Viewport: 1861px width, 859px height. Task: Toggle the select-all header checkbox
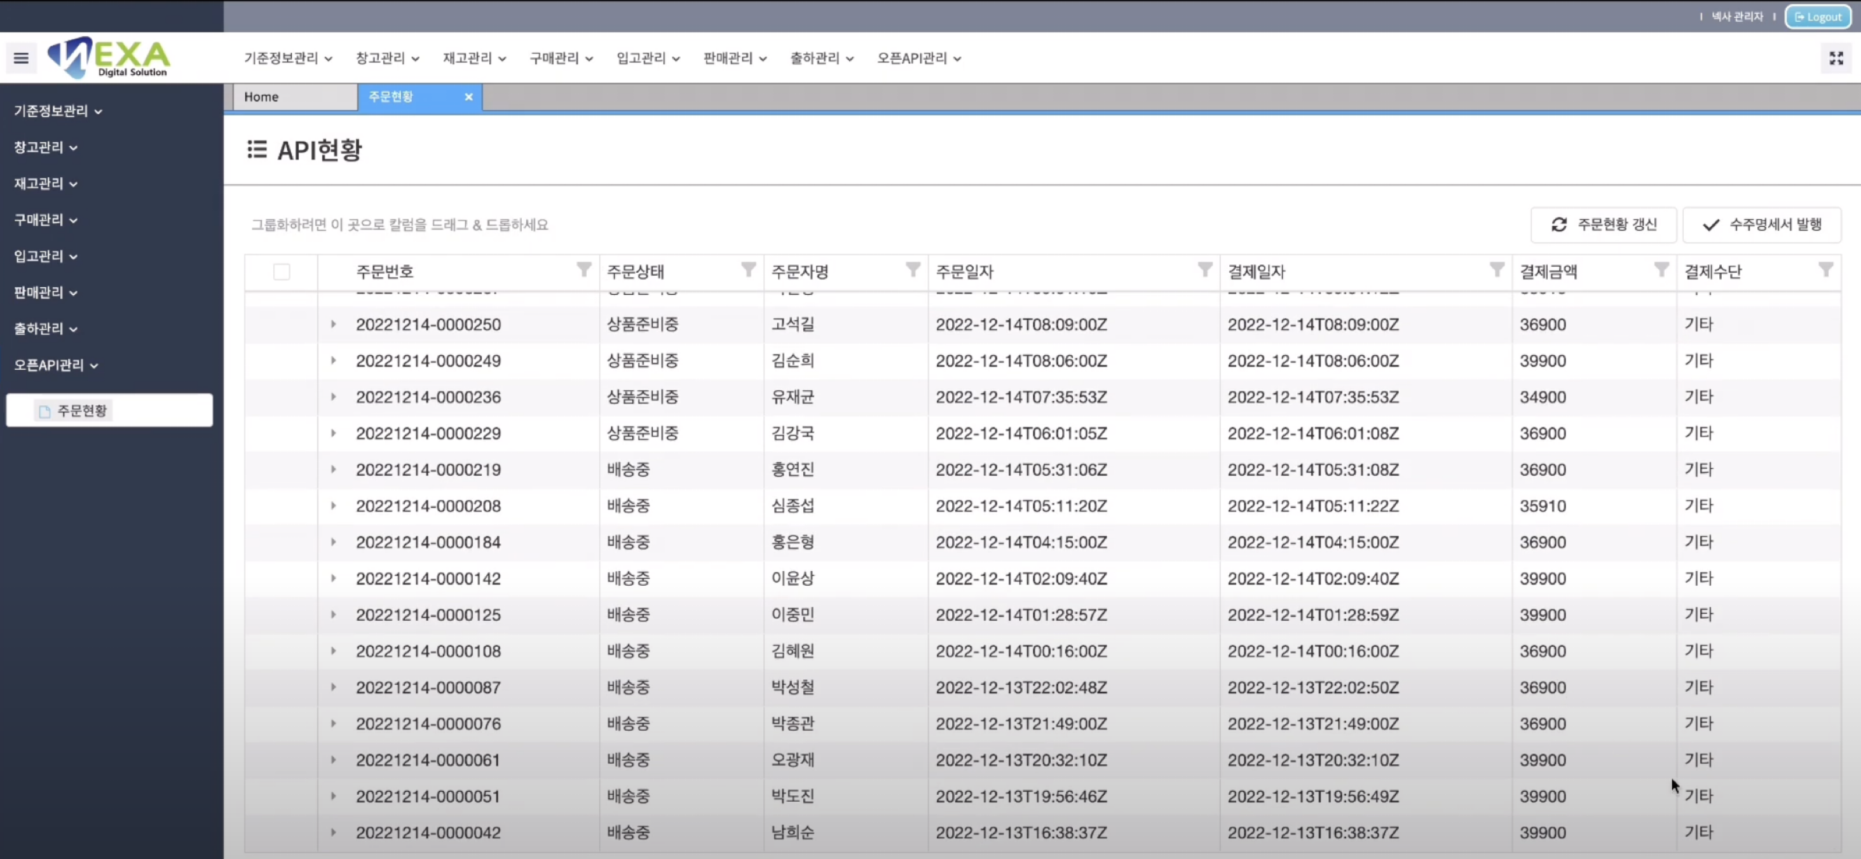coord(282,272)
